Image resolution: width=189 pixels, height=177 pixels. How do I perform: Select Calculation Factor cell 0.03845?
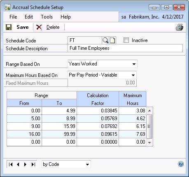click(x=98, y=111)
